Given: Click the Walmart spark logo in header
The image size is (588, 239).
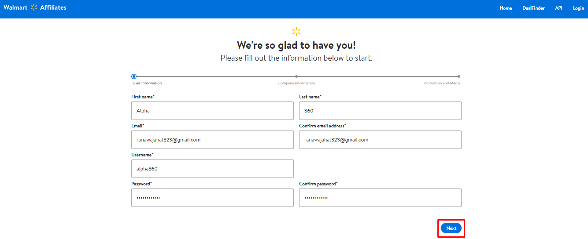Looking at the screenshot, I should tap(34, 7).
